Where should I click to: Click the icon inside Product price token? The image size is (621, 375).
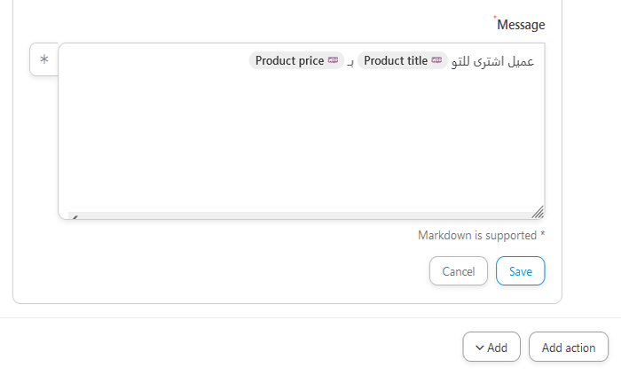tap(333, 61)
